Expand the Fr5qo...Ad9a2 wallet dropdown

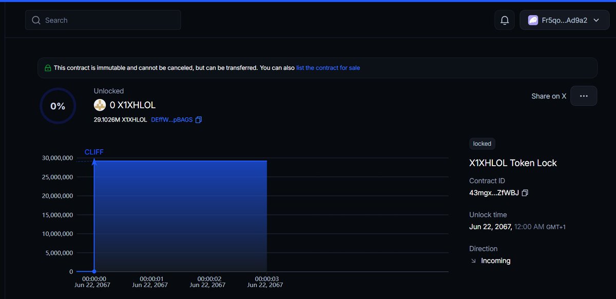pos(564,21)
